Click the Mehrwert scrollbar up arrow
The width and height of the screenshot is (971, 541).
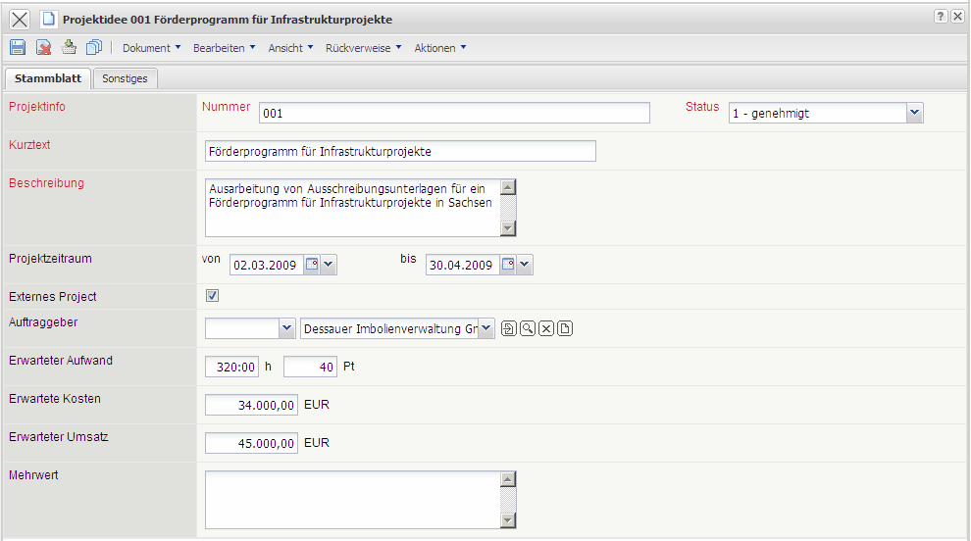508,479
